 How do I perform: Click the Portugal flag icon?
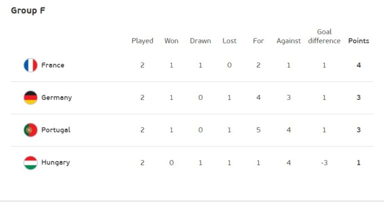(x=30, y=130)
